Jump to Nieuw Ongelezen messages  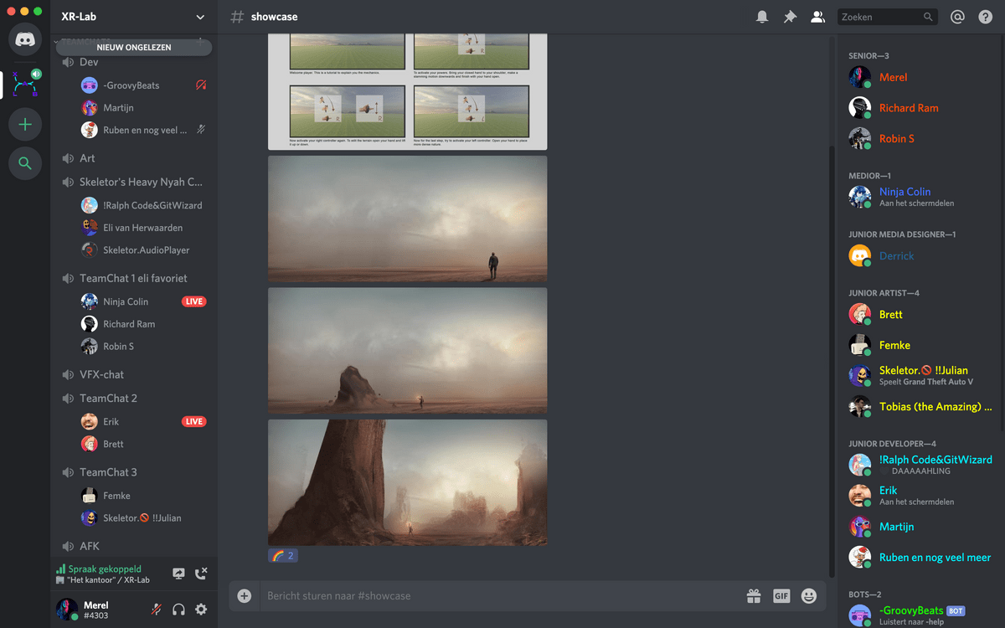[x=134, y=48]
